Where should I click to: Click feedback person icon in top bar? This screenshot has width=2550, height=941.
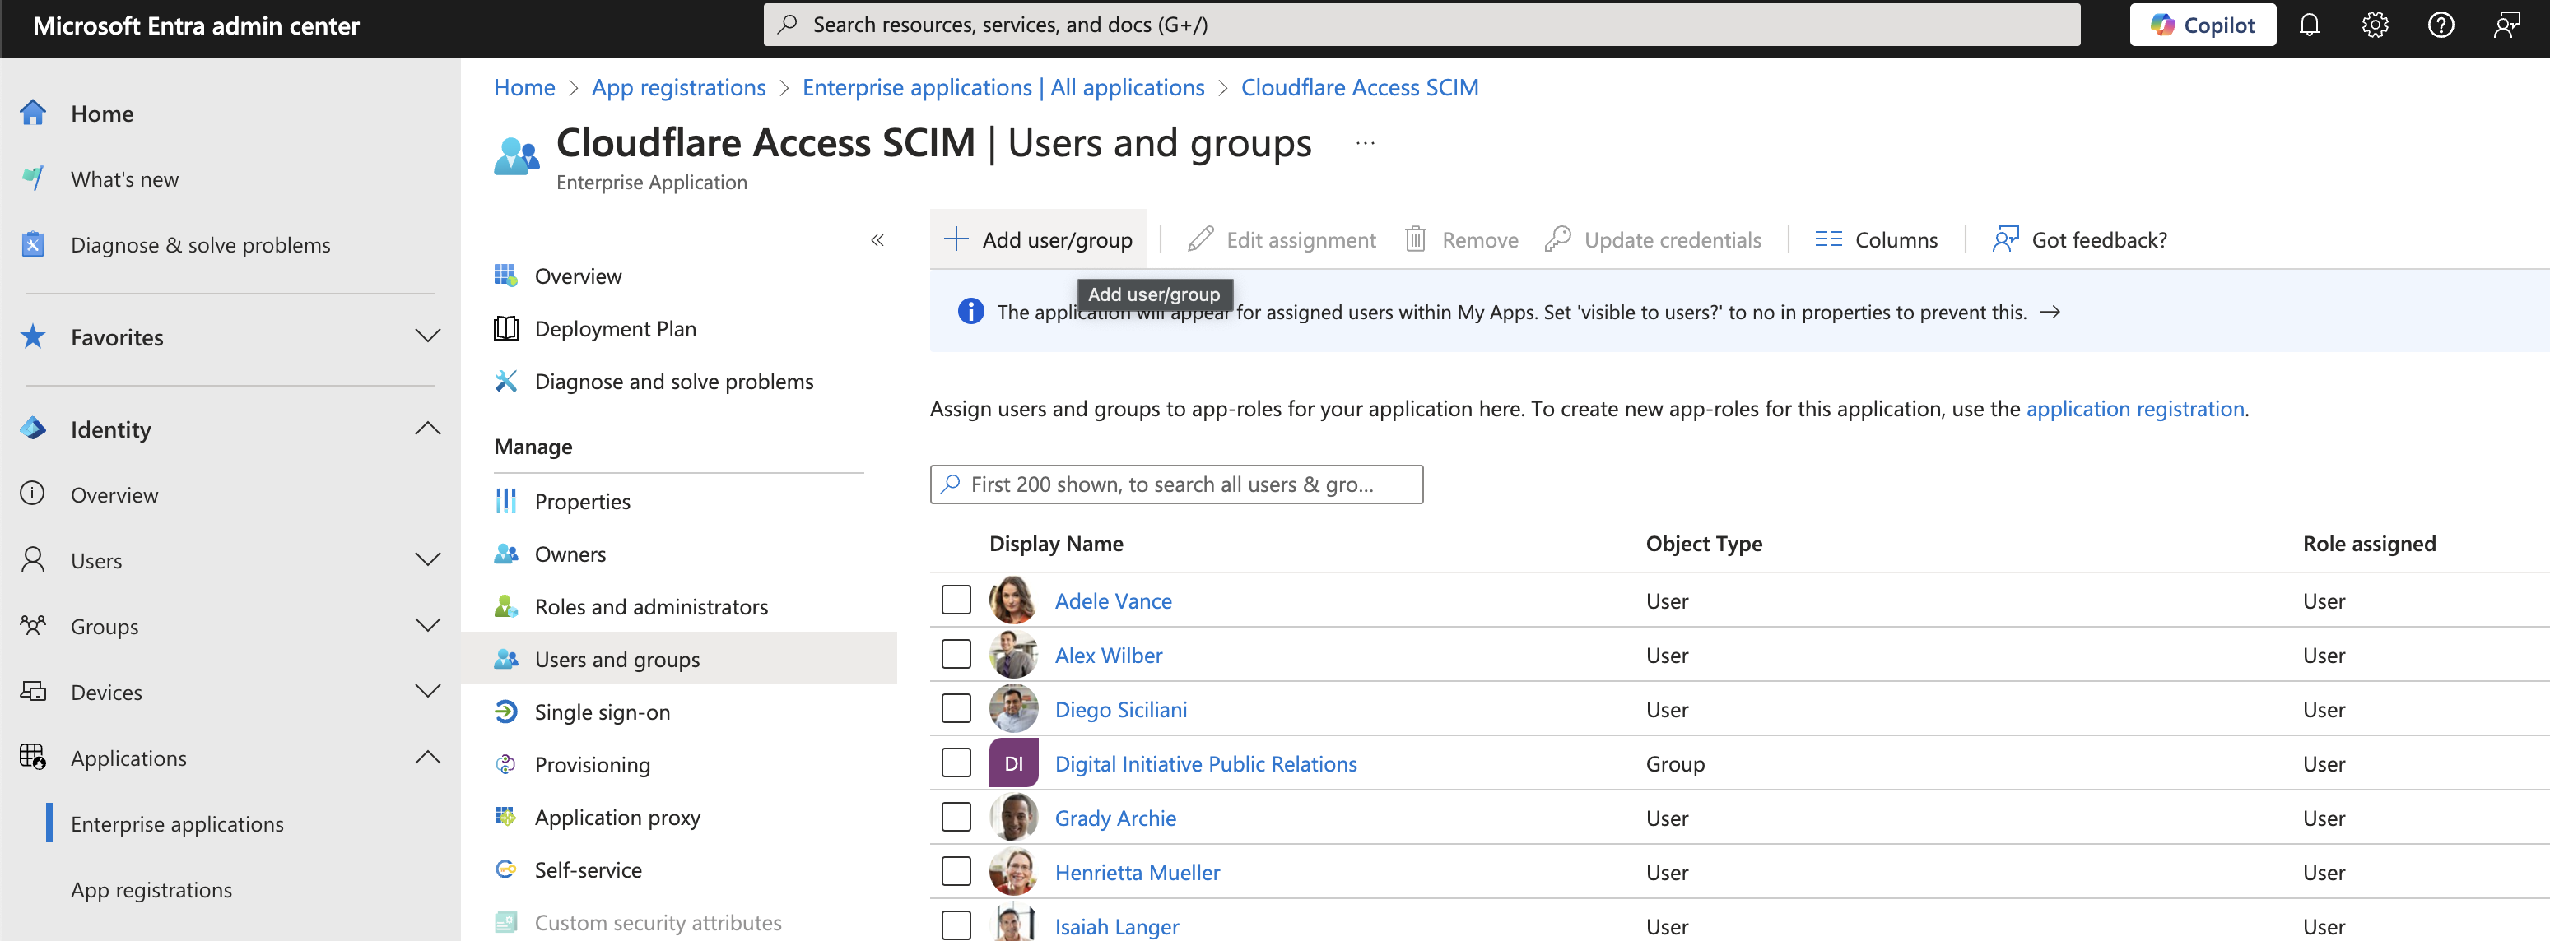2506,25
